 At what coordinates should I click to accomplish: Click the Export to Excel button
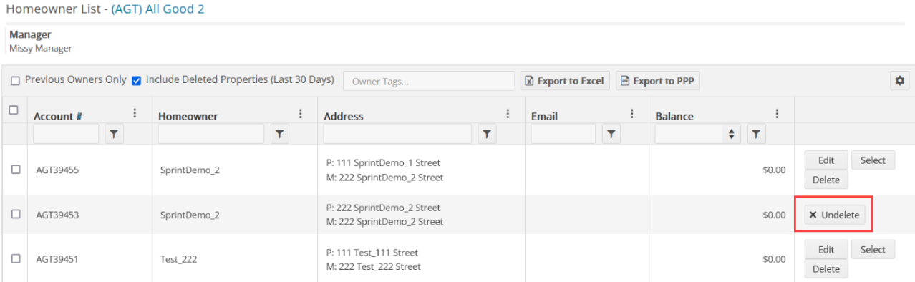point(565,81)
